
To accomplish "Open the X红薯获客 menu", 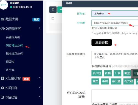I will 13,78.
